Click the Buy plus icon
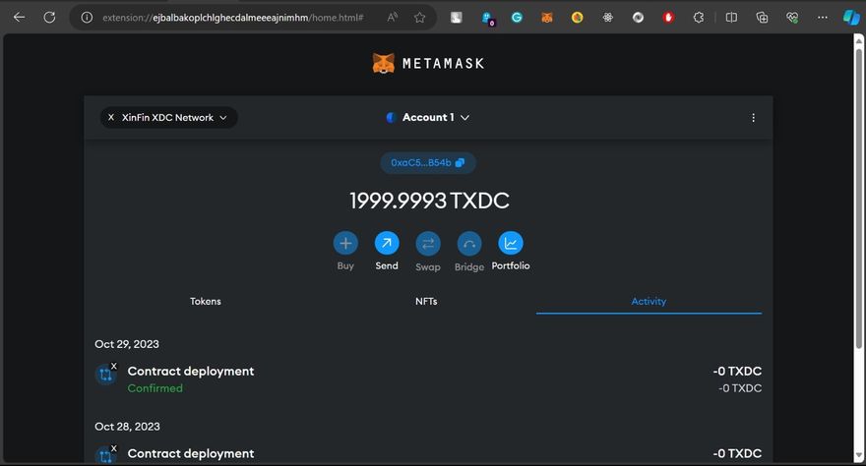This screenshot has height=466, width=866. coord(345,243)
